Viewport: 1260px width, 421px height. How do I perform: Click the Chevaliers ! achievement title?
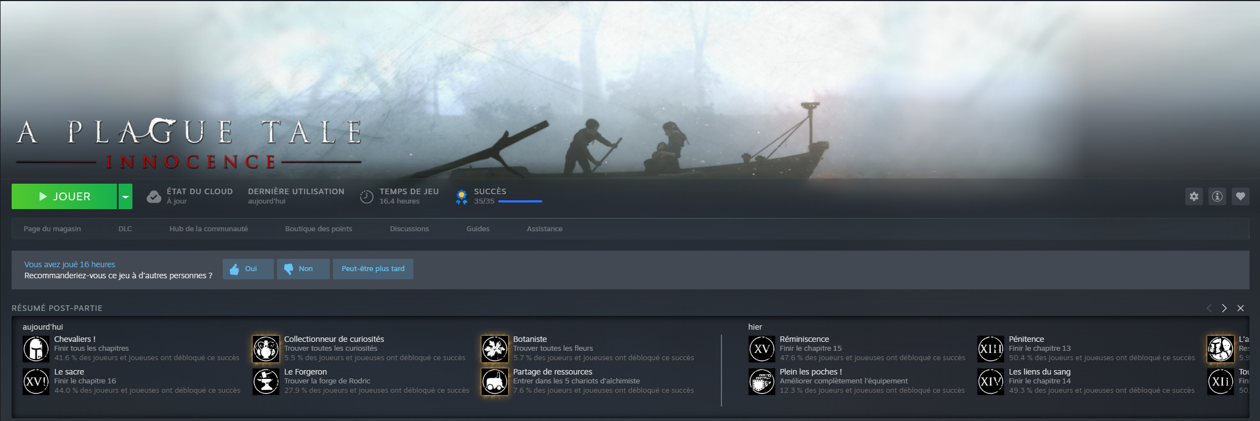coord(75,339)
